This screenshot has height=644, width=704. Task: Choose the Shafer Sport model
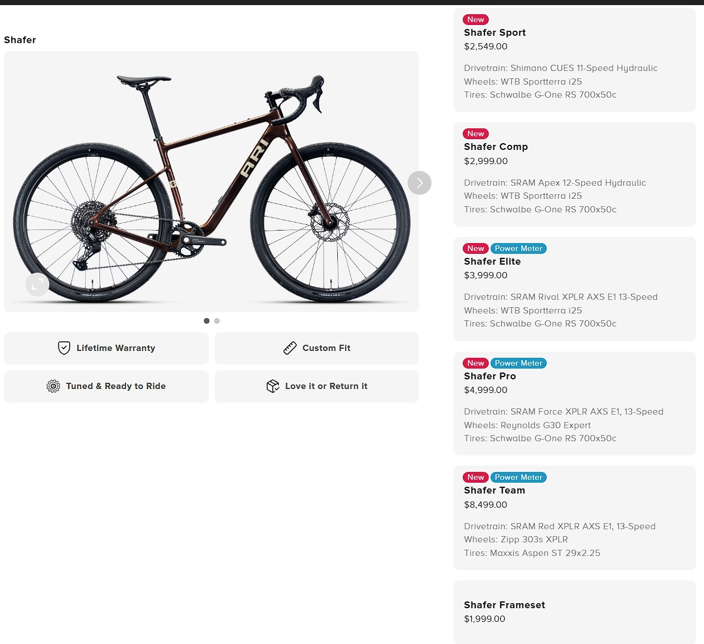pos(575,60)
